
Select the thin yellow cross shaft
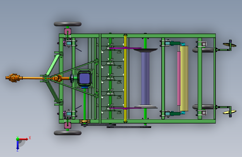point(125,78)
